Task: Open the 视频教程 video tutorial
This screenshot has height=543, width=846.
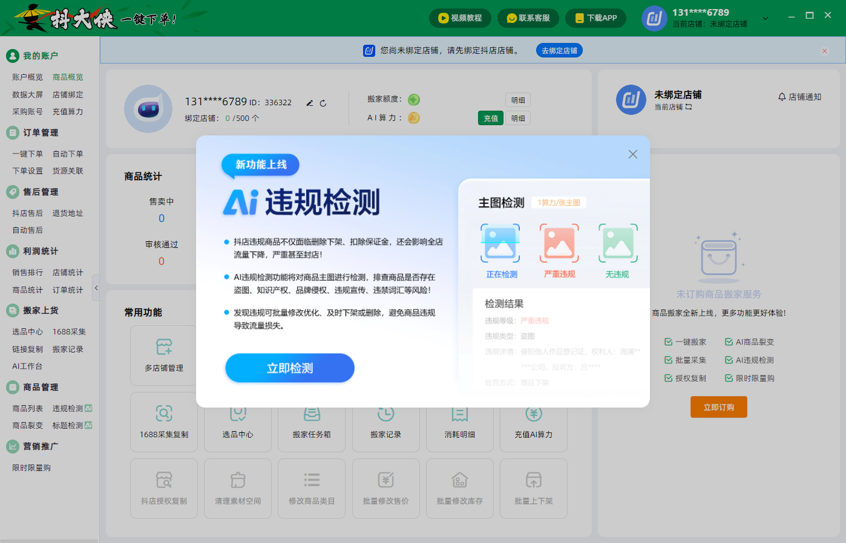Action: point(461,18)
